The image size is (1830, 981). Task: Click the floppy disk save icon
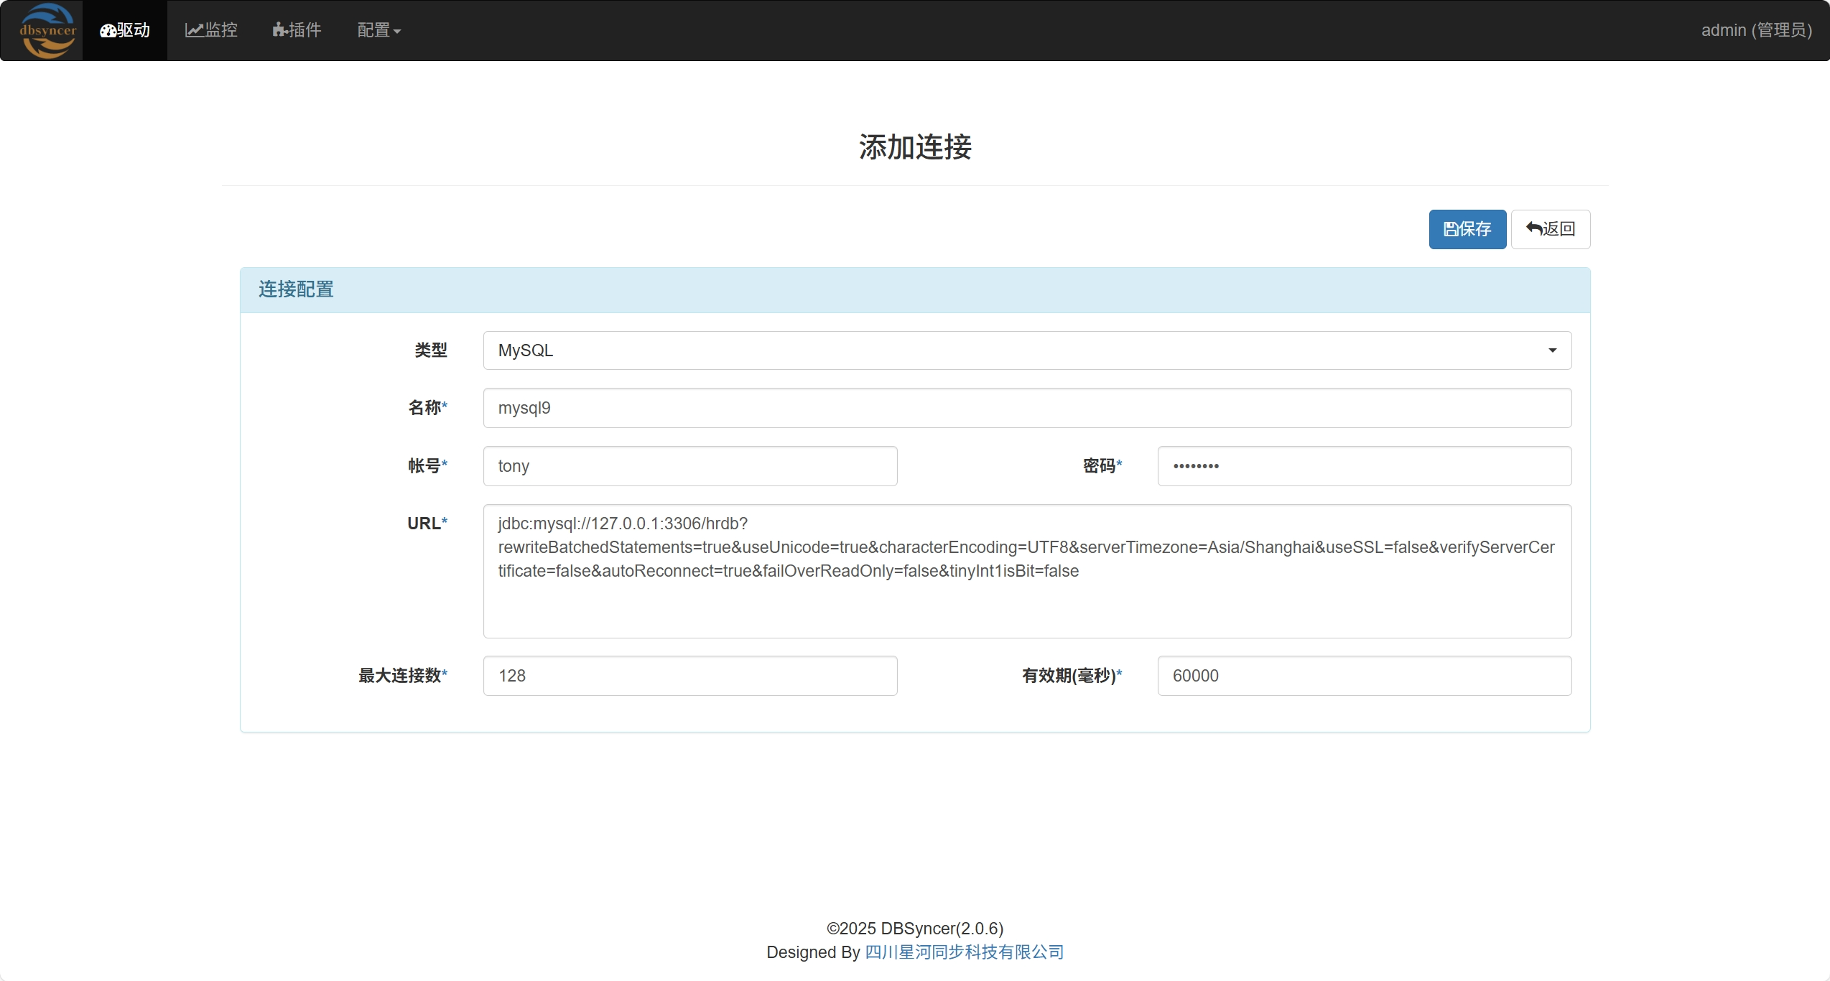click(x=1451, y=229)
